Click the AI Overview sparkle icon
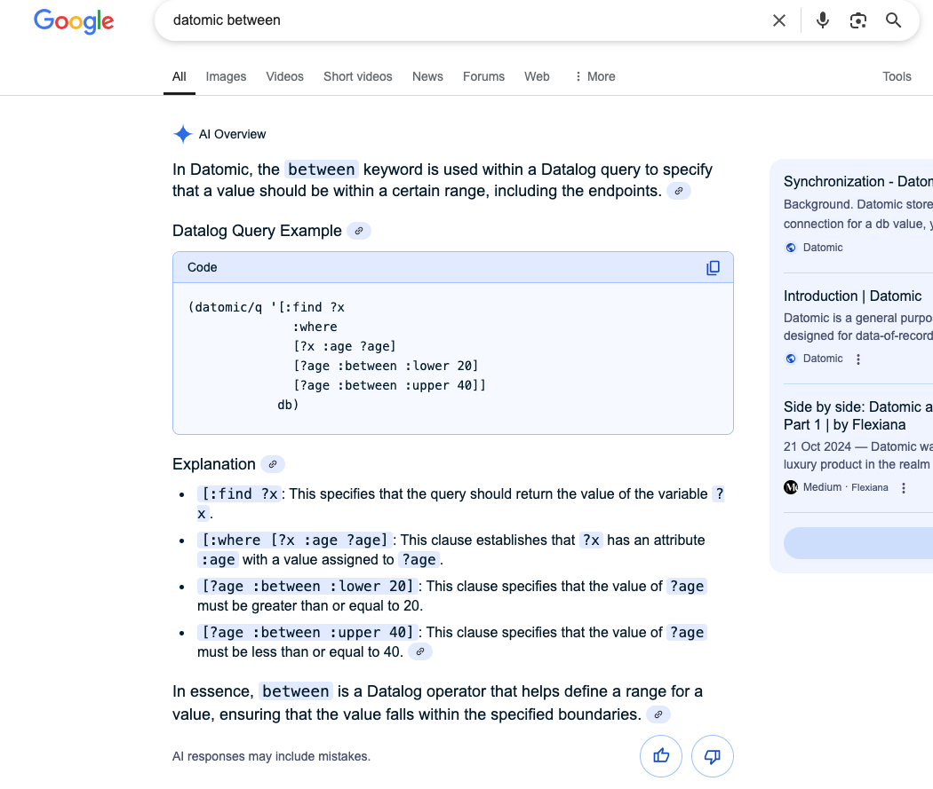 pos(183,134)
